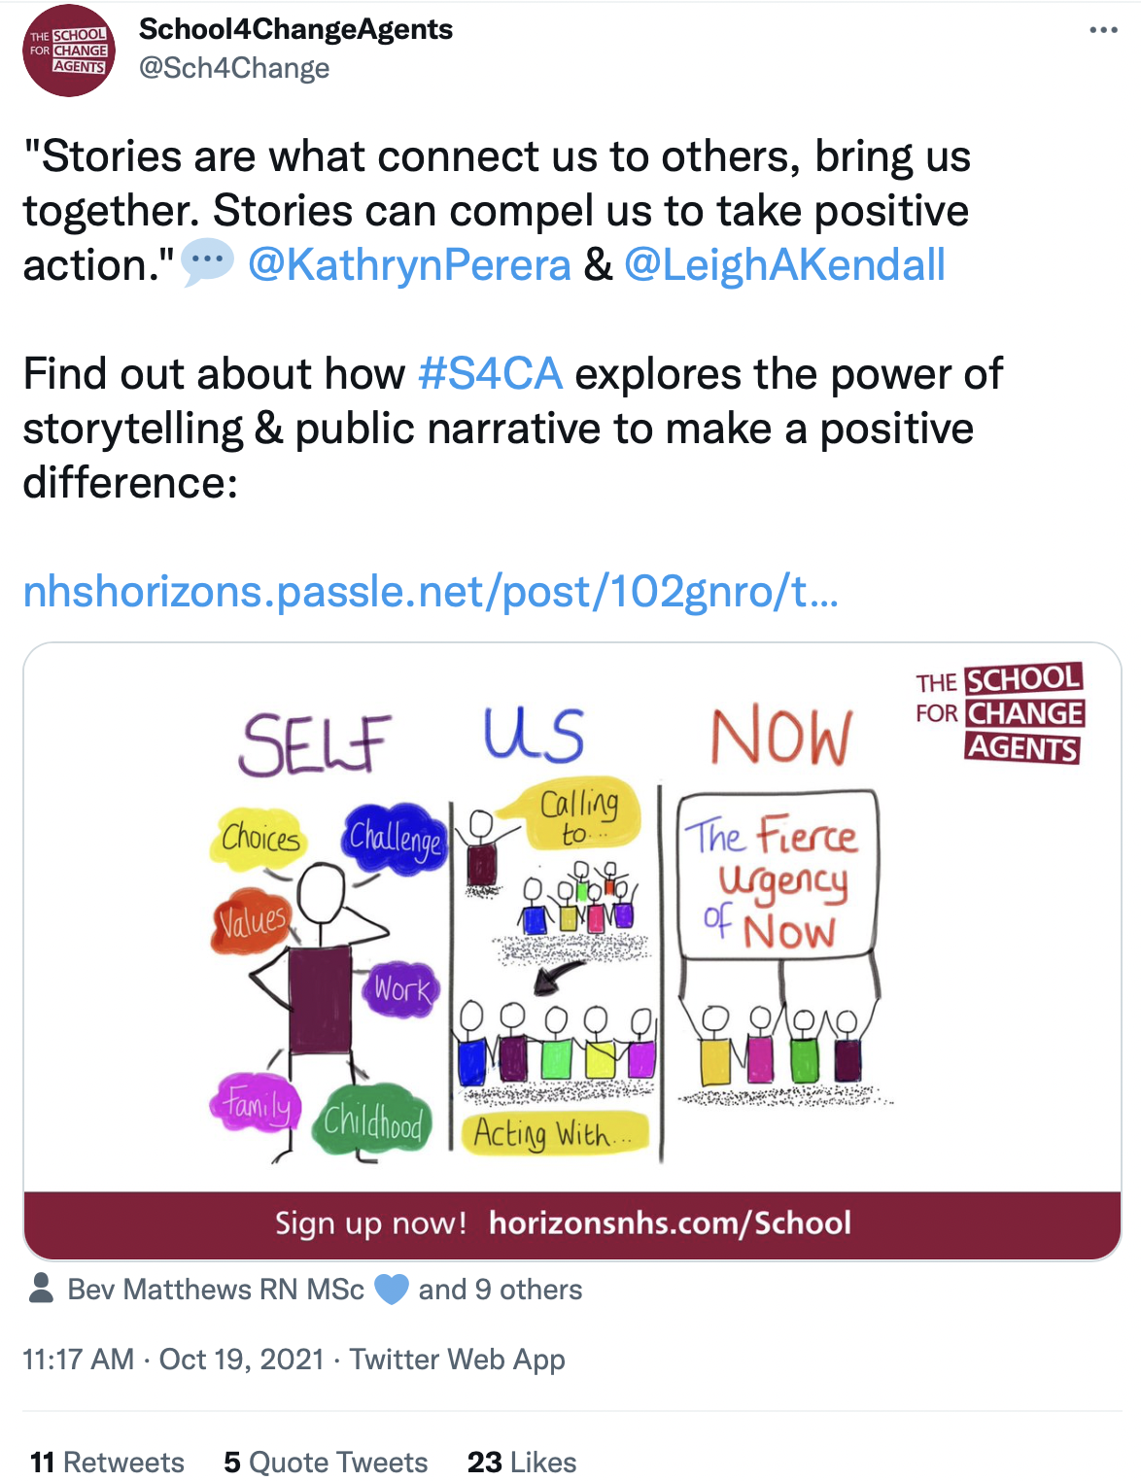The image size is (1141, 1481).
Task: View Bev Matthews and 9 others tagged
Action: coord(325,1290)
